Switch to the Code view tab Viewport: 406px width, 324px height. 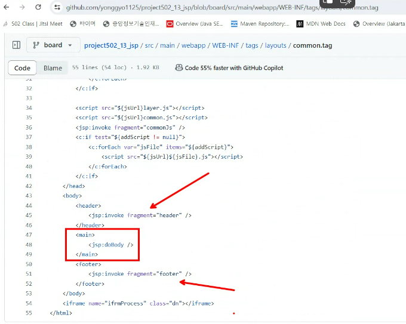click(22, 68)
